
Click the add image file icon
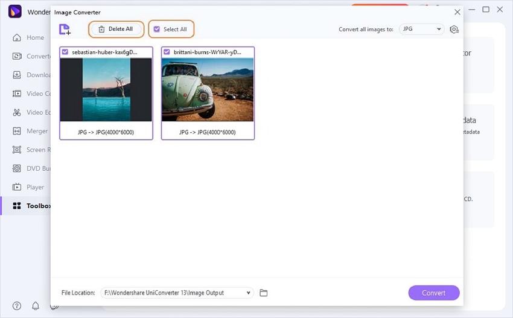pyautogui.click(x=65, y=29)
